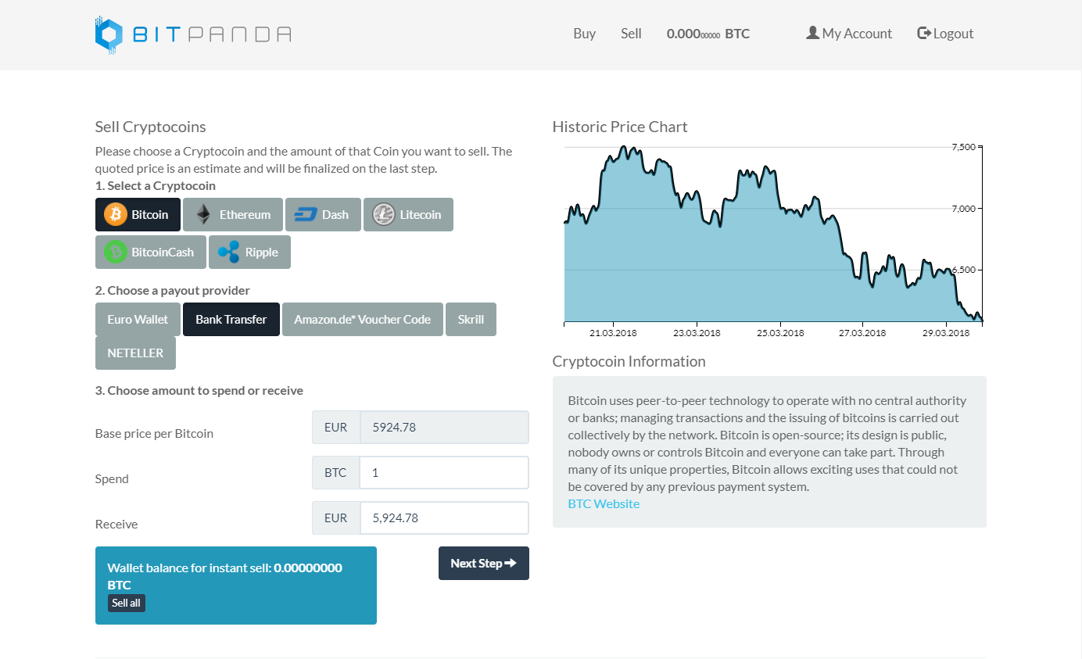Click the Receive EUR amount field
The image size is (1082, 659).
tap(444, 518)
